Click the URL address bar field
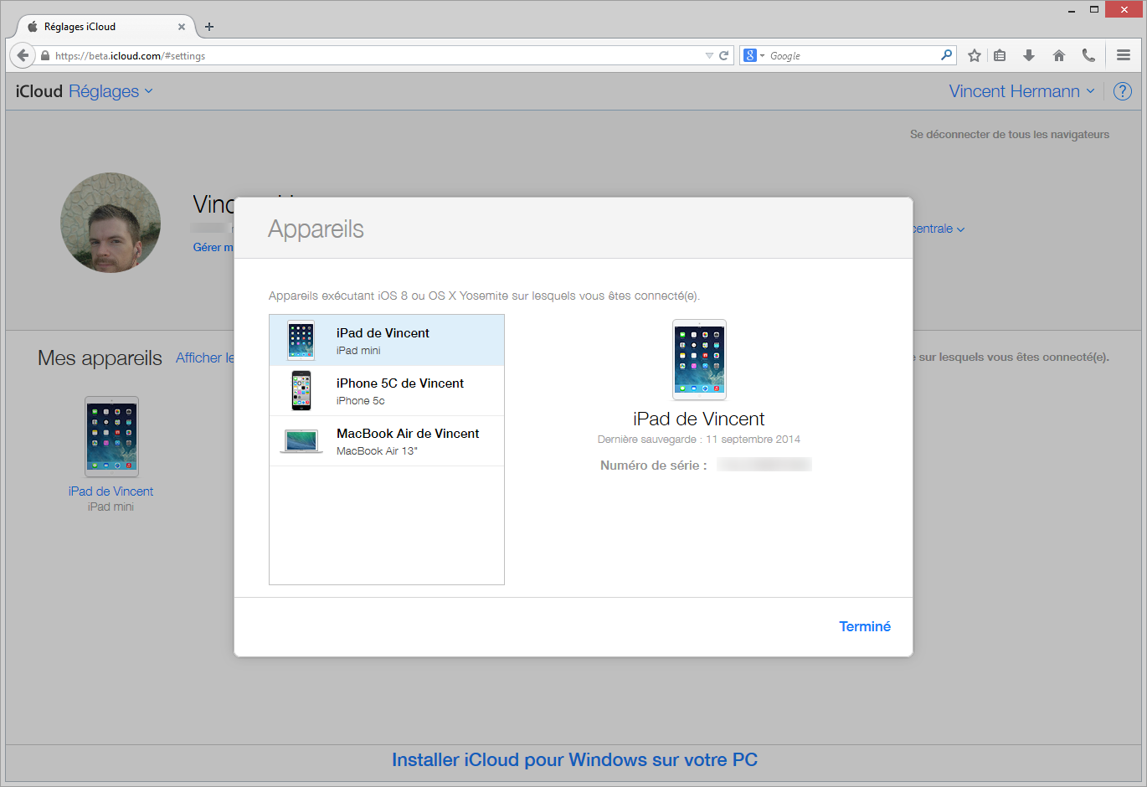This screenshot has width=1147, height=787. tap(377, 55)
